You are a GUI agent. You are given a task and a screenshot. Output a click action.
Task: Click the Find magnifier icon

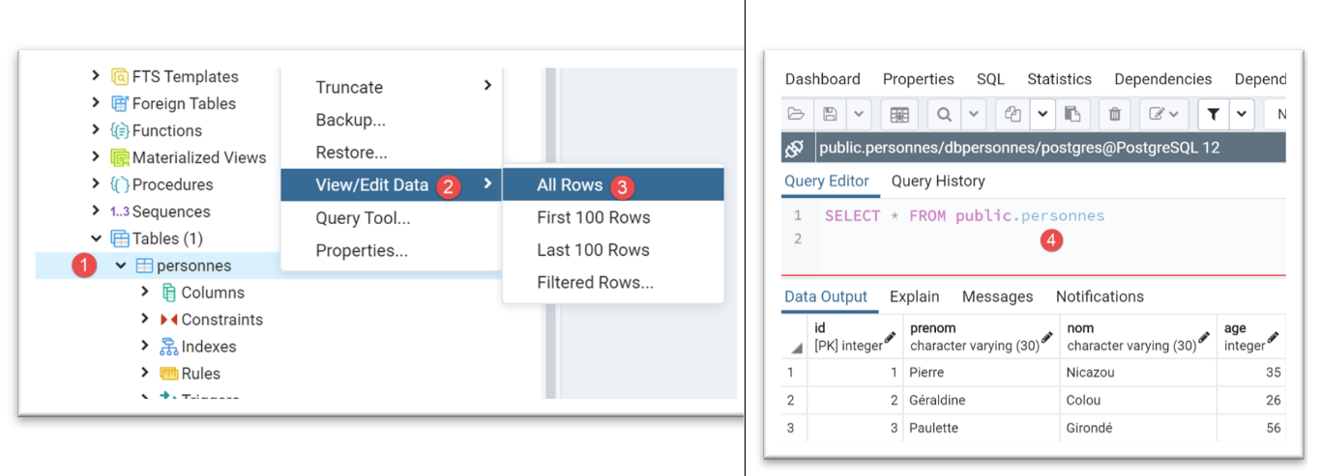click(944, 114)
